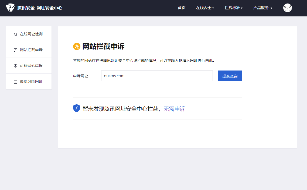This screenshot has width=307, height=190.
Task: Expand the 产品服务 dropdown menu
Action: click(262, 8)
